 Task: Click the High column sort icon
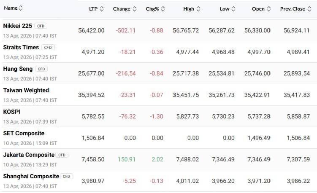click(x=198, y=9)
